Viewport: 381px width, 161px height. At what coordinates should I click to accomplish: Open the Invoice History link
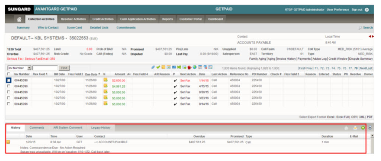click(x=286, y=59)
